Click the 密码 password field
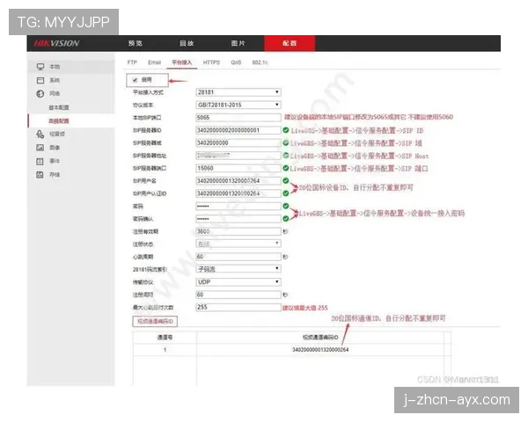This screenshot has width=528, height=422. (x=238, y=206)
